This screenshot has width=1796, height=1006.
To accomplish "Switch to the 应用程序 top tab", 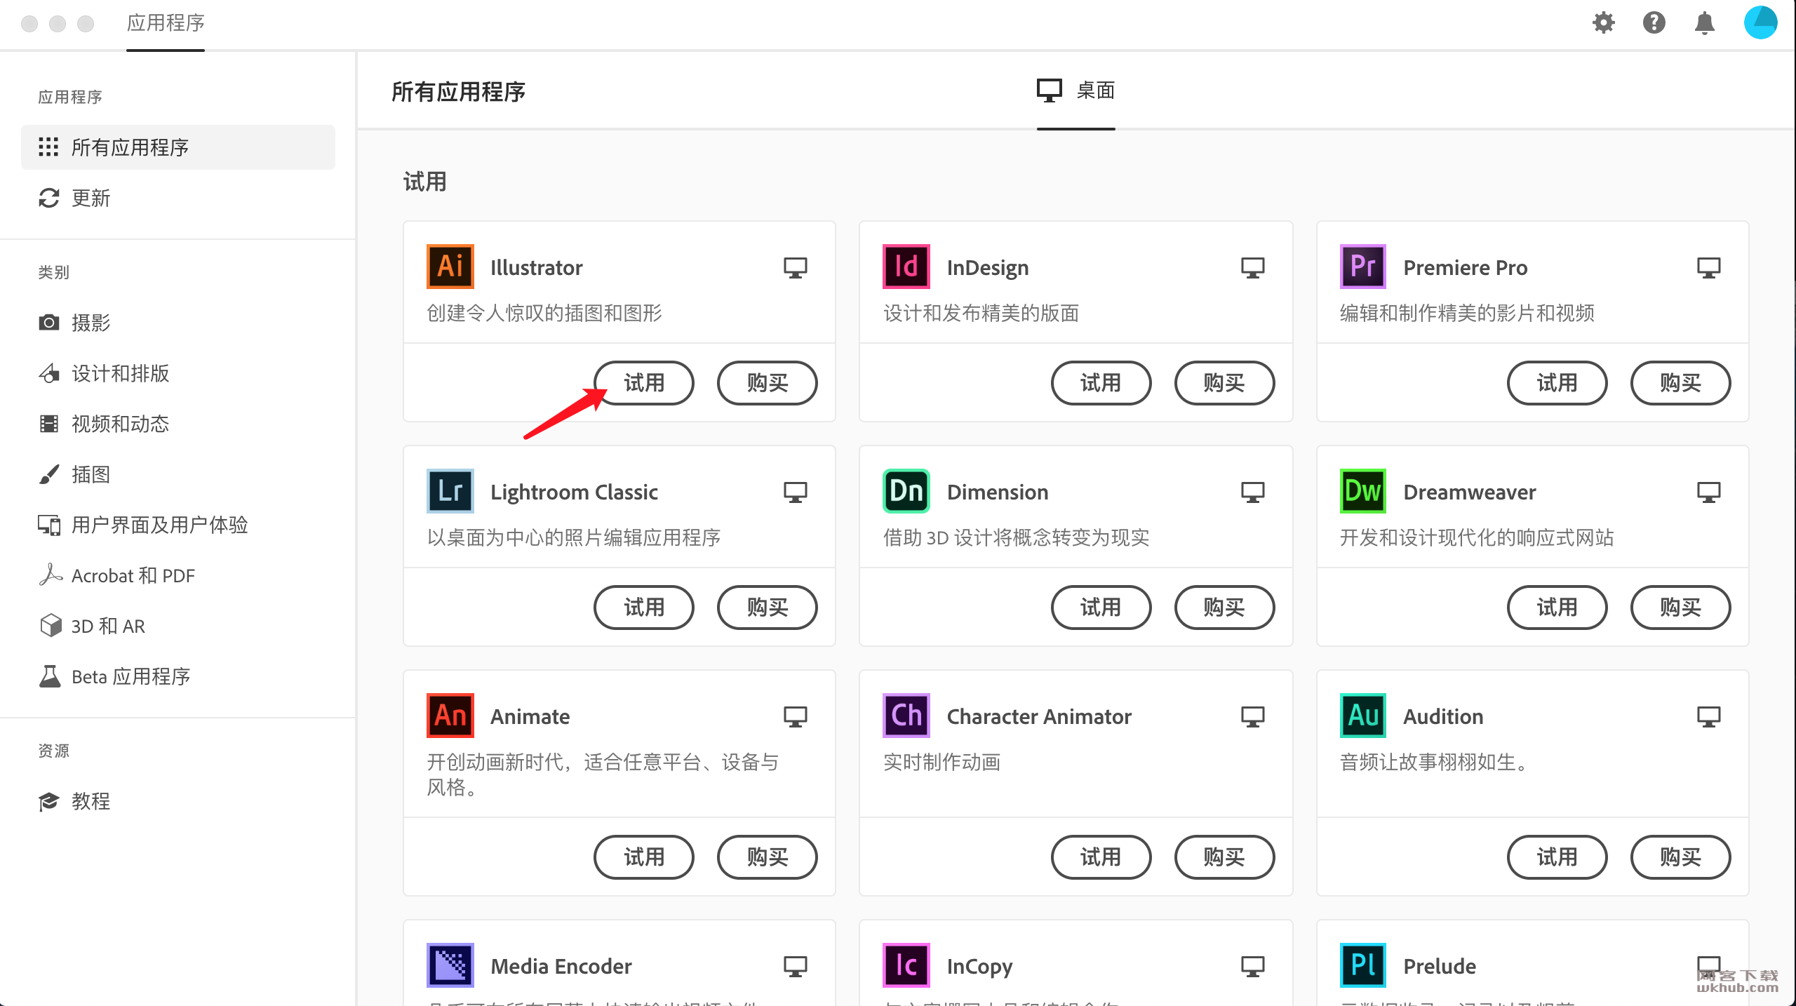I will tap(166, 23).
